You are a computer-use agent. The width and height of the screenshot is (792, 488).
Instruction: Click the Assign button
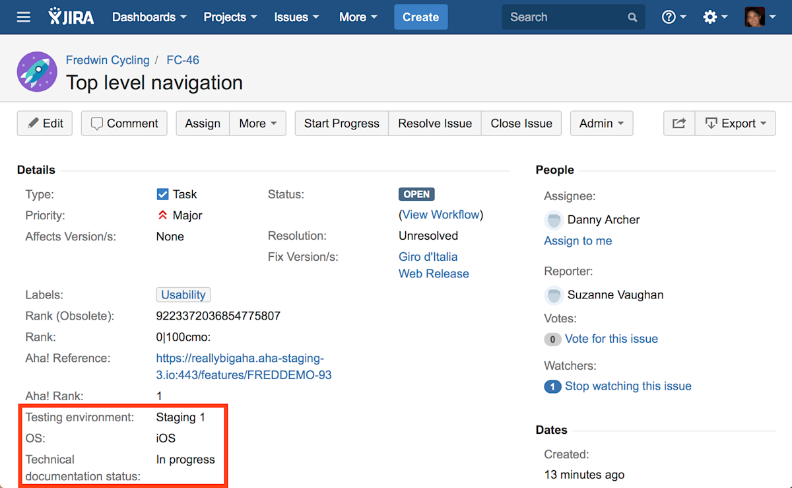point(203,123)
